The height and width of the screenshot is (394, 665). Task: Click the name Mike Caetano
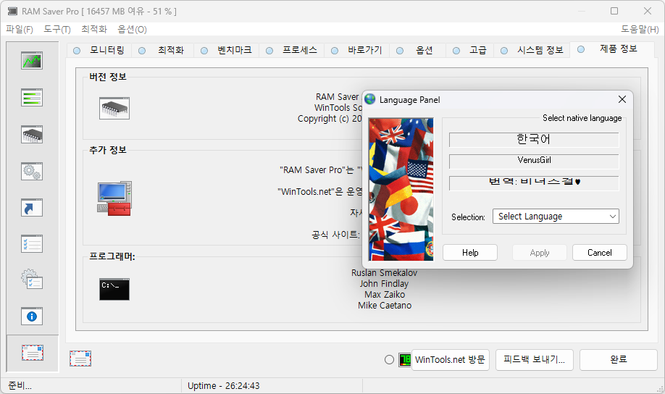385,306
